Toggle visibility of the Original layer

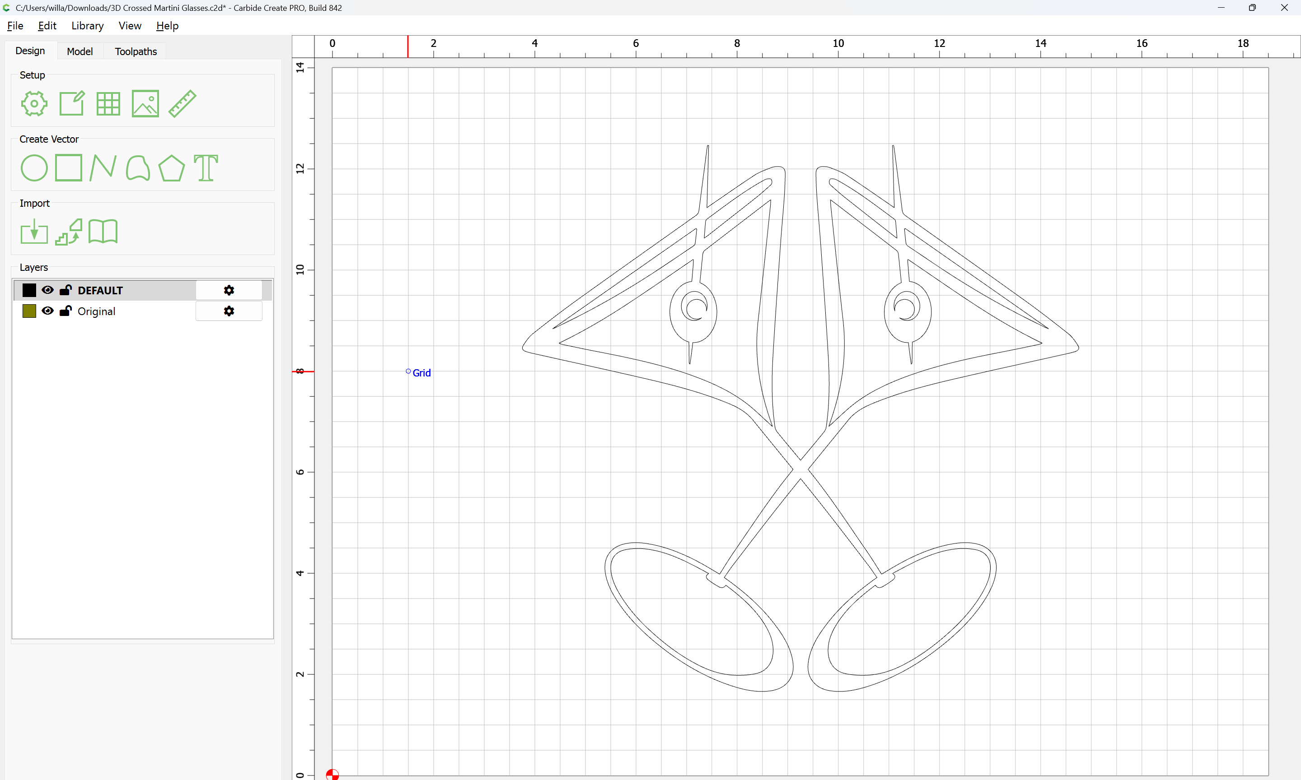tap(47, 311)
